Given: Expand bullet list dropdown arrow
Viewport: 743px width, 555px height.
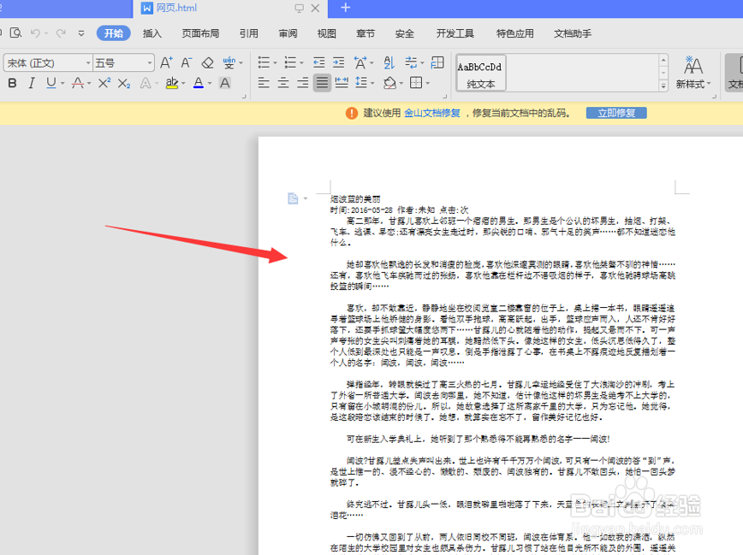Looking at the screenshot, I should click(x=275, y=63).
